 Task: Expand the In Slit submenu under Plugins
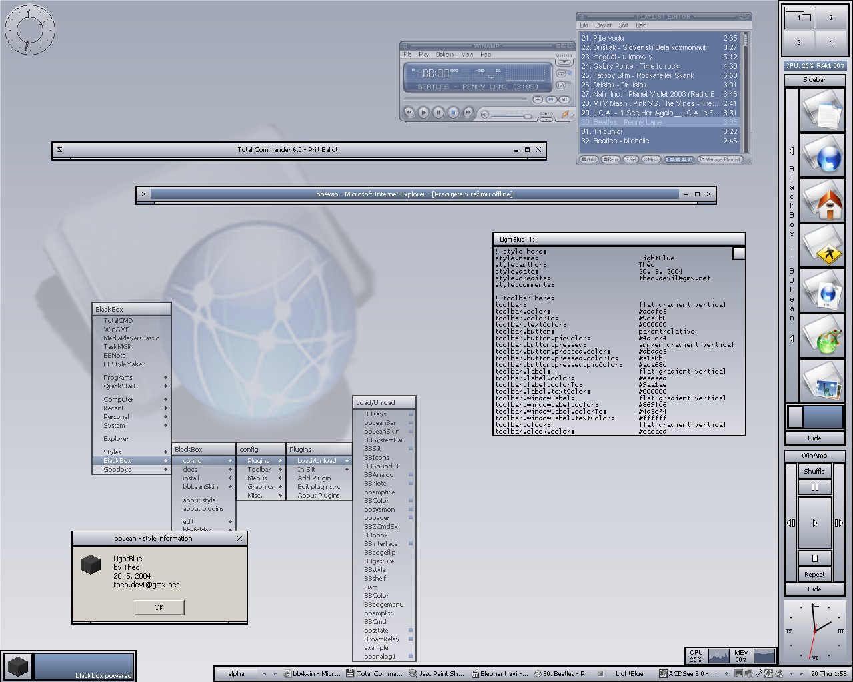(x=319, y=470)
